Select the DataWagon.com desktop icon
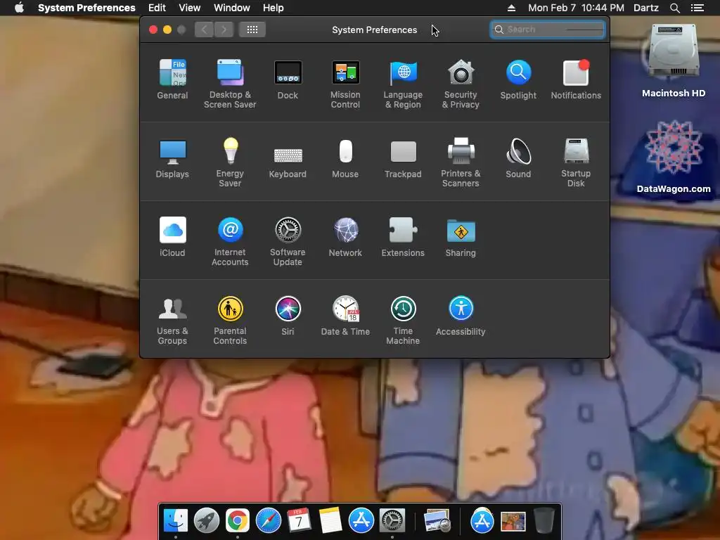 point(674,156)
